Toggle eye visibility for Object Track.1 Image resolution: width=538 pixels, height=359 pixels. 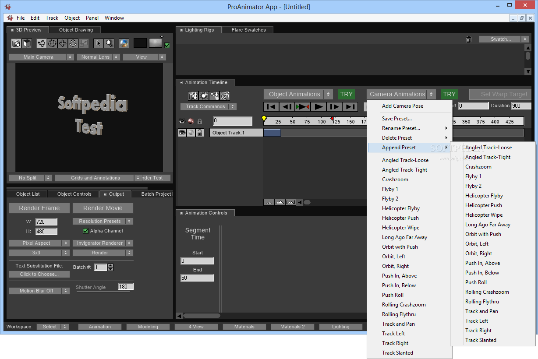point(182,133)
